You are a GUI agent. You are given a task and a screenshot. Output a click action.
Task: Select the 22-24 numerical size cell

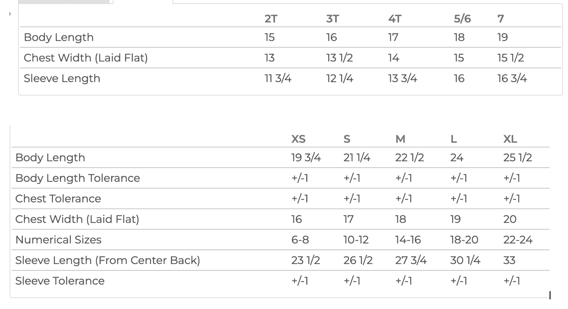(x=518, y=240)
